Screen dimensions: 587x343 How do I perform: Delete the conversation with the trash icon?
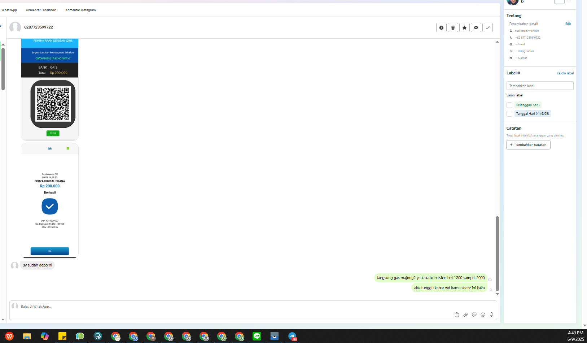pos(453,27)
